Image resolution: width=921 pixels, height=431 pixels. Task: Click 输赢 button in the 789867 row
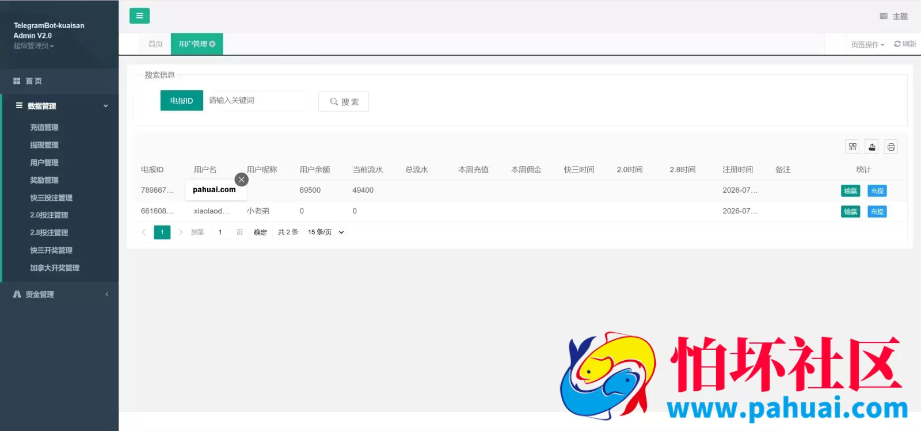[850, 190]
